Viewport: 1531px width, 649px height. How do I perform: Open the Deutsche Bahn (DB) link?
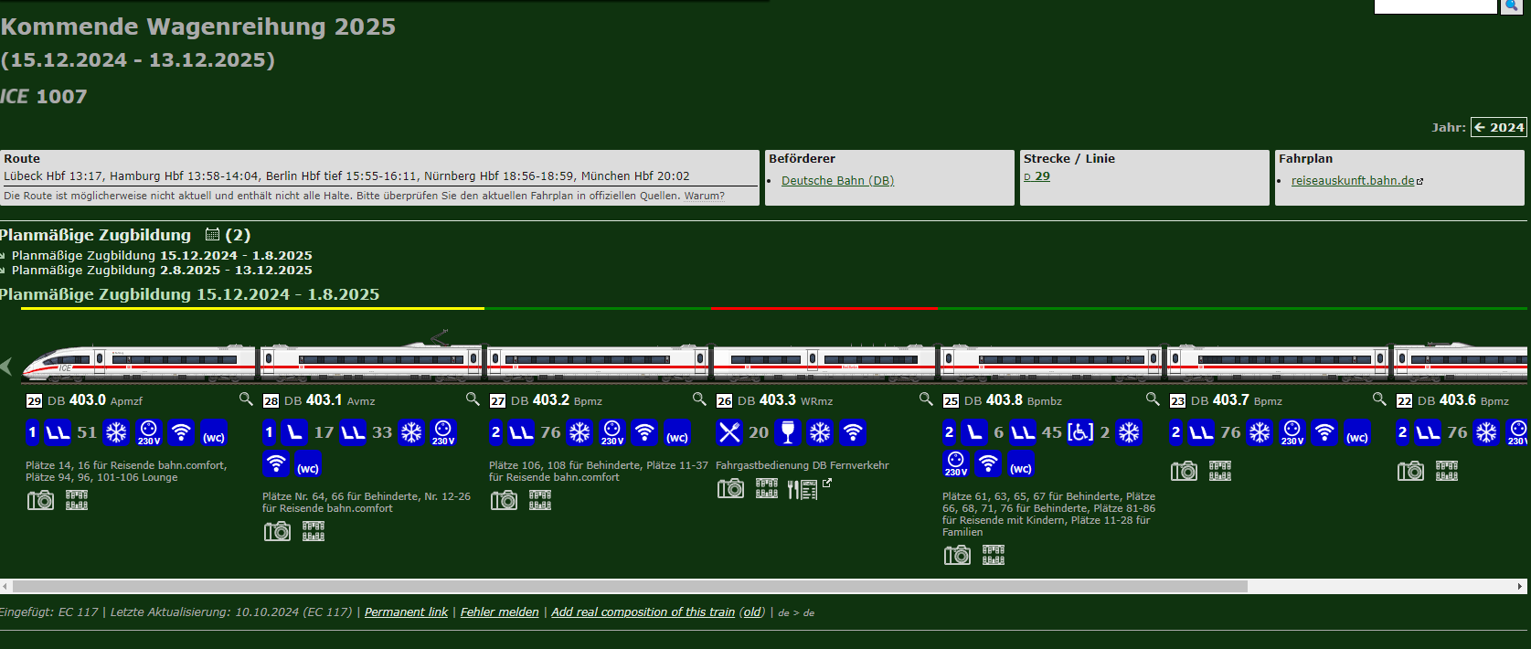[x=837, y=181]
